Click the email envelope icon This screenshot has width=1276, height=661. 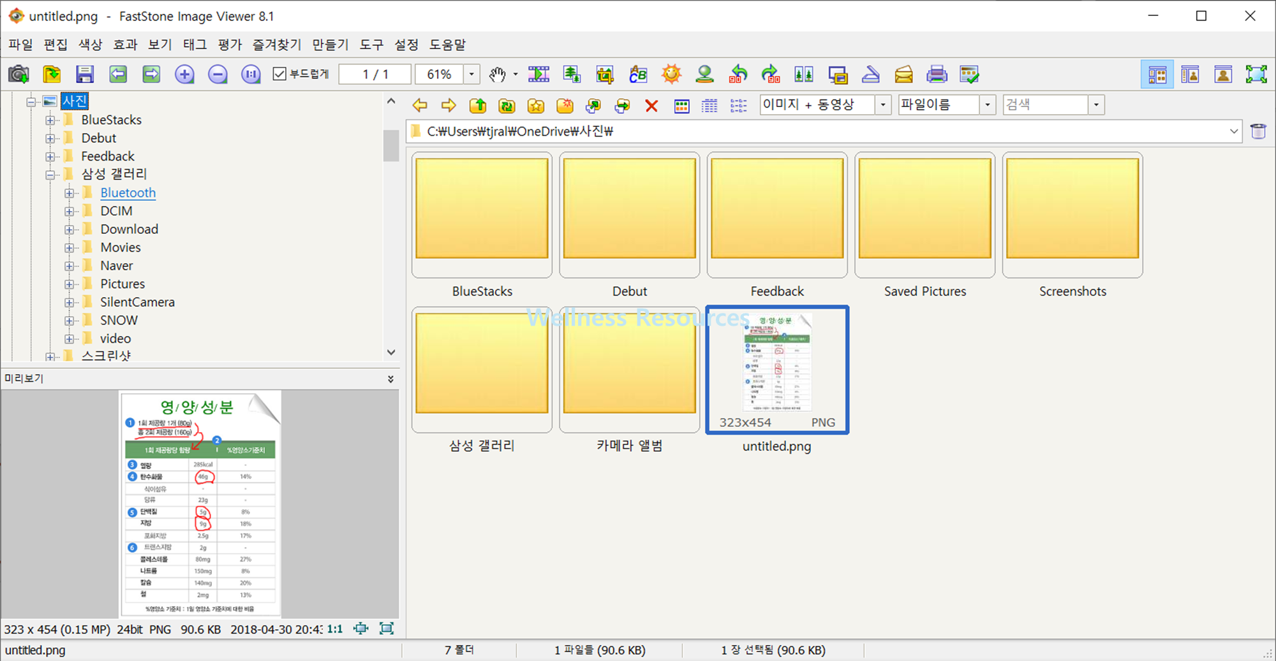click(903, 74)
